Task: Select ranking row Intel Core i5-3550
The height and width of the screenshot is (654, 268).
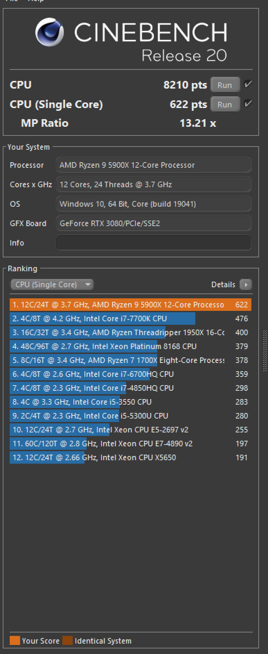Action: pyautogui.click(x=131, y=402)
